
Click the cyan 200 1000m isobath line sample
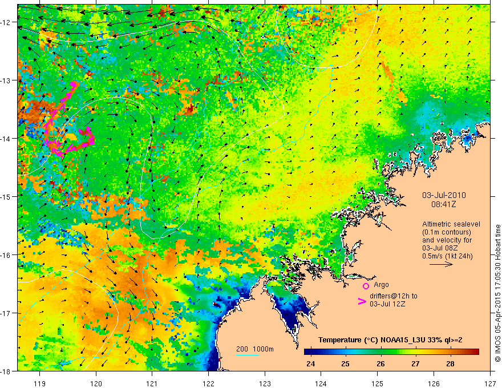(x=248, y=355)
